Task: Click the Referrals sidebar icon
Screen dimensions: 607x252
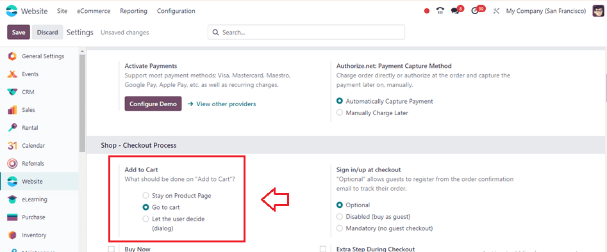Action: tap(12, 164)
